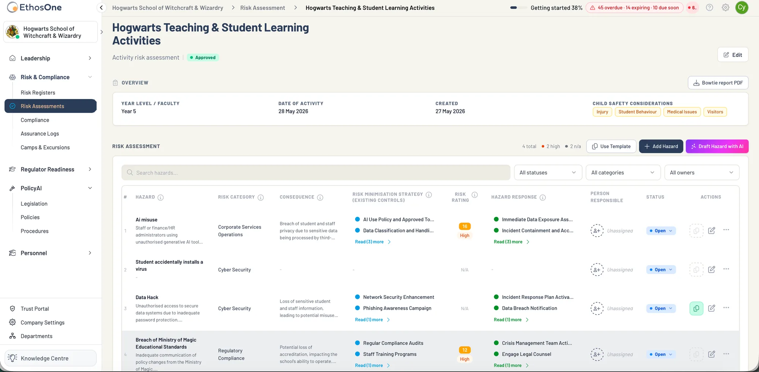This screenshot has height=372, width=759.
Task: Open the Cy user avatar menu
Action: [742, 8]
